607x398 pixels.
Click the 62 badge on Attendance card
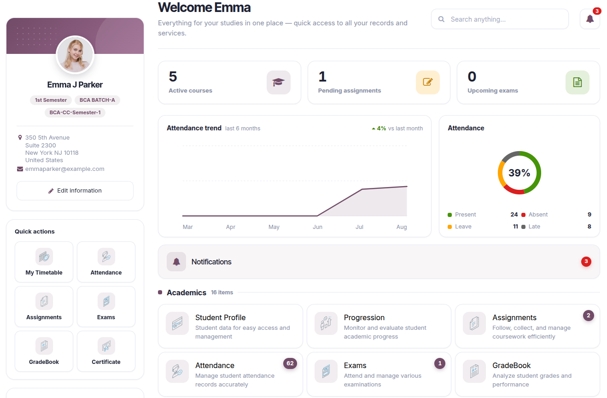(x=290, y=363)
